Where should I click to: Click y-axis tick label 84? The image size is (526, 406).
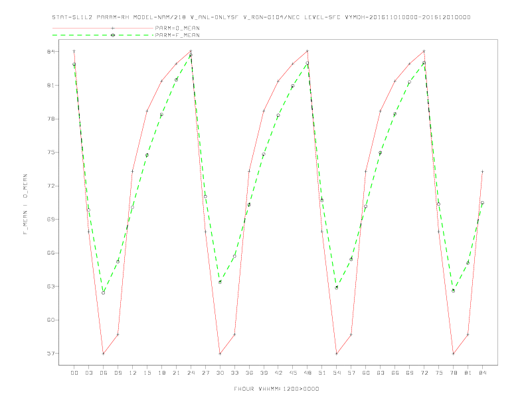point(50,52)
